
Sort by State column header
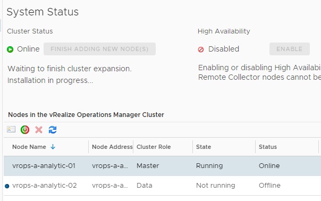(x=204, y=147)
